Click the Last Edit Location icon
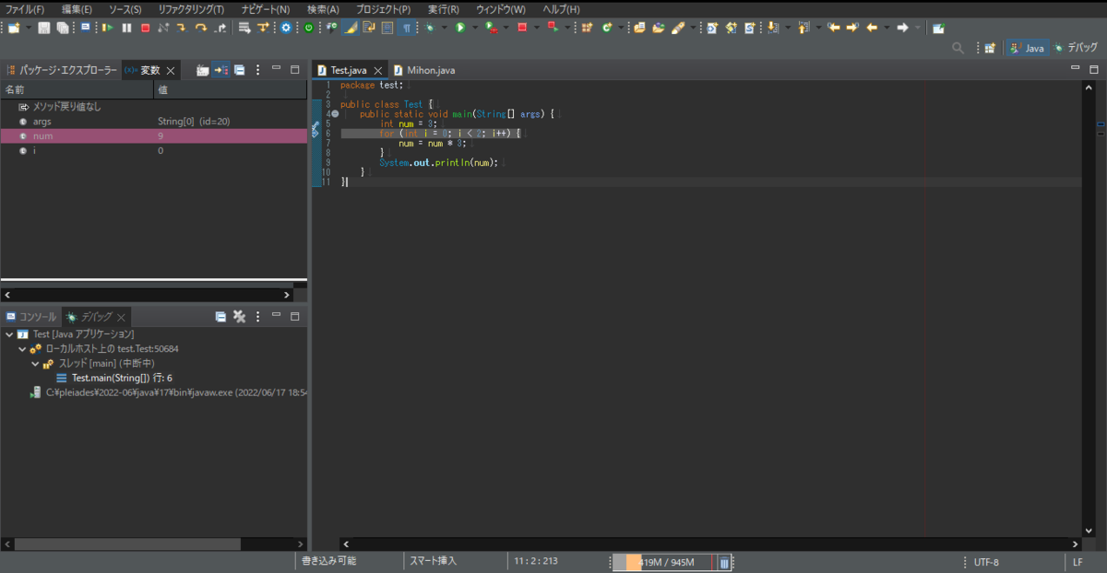This screenshot has width=1107, height=573. click(834, 28)
